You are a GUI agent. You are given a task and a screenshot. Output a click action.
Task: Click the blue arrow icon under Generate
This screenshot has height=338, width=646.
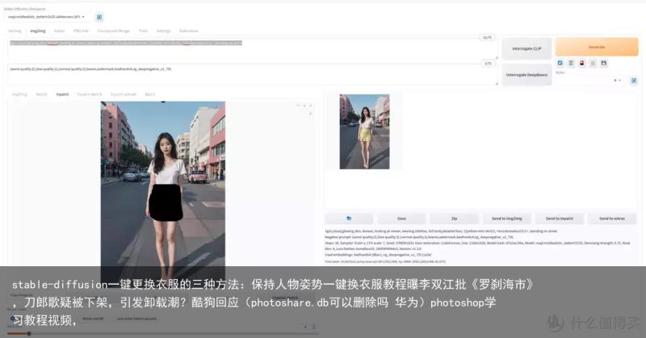pyautogui.click(x=560, y=63)
